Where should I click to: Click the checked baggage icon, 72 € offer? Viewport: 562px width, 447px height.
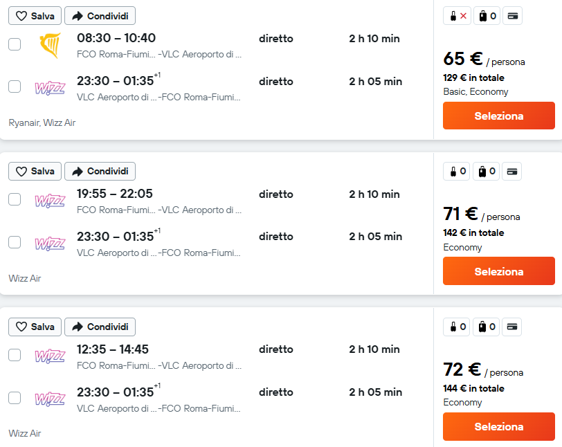(487, 327)
